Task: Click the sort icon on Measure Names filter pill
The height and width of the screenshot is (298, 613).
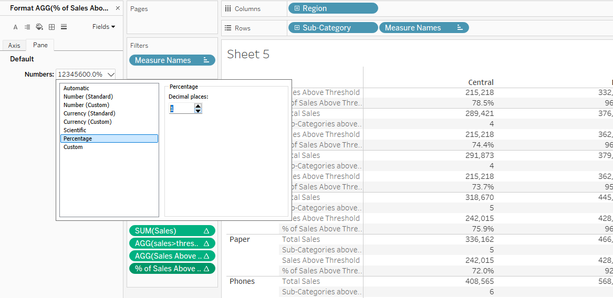Action: 206,60
